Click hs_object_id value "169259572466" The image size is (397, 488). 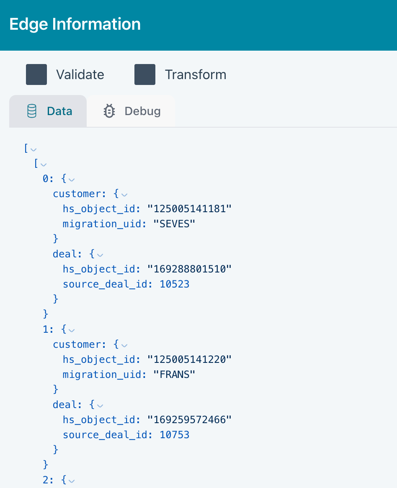click(189, 420)
